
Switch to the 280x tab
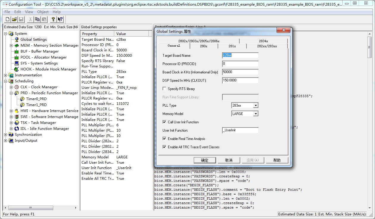tap(204, 46)
